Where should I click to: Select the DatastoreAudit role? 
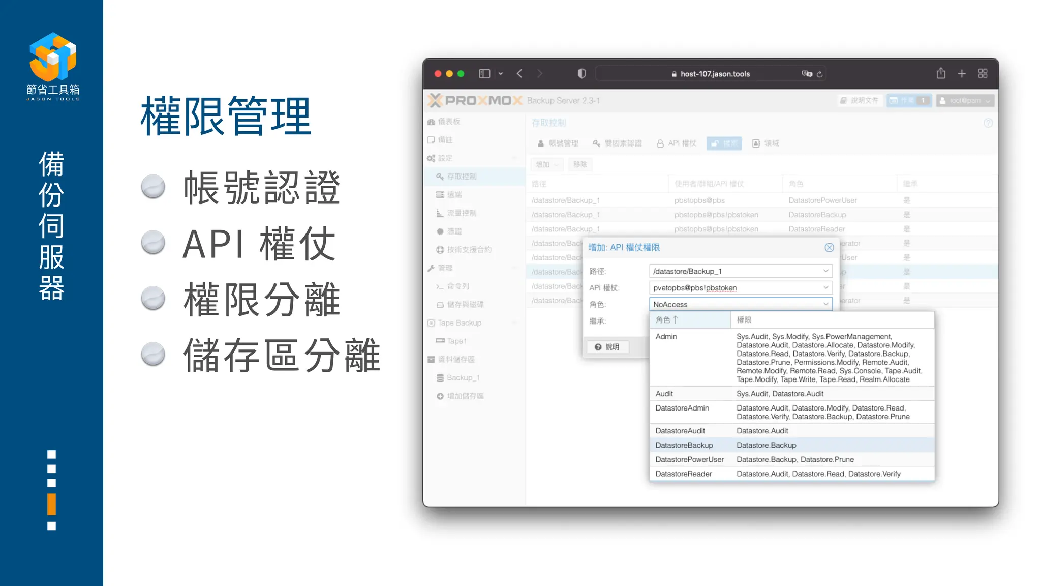pyautogui.click(x=792, y=431)
